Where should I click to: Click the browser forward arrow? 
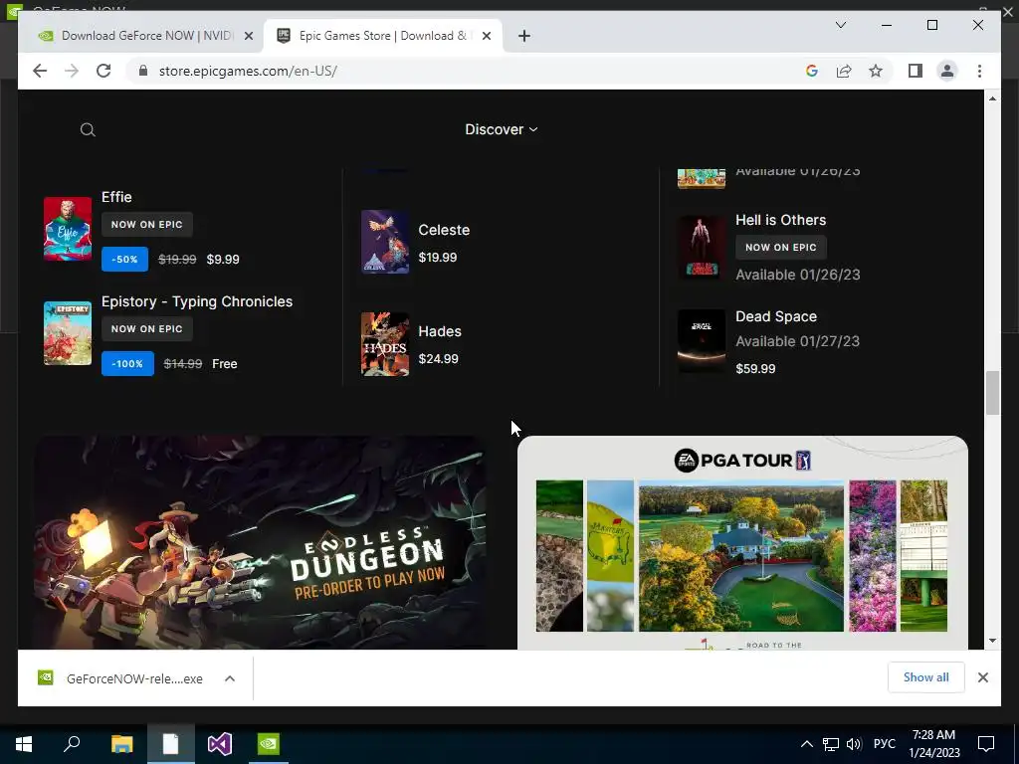[x=72, y=71]
